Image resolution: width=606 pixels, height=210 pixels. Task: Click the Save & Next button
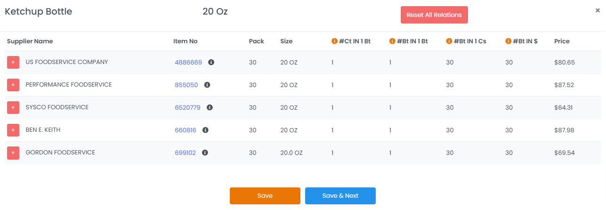[340, 196]
